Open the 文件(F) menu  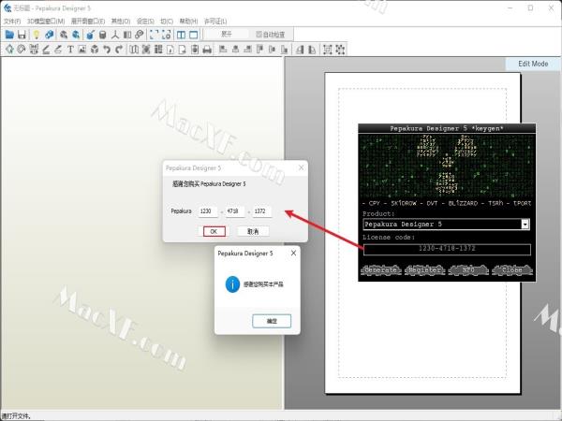(11, 21)
